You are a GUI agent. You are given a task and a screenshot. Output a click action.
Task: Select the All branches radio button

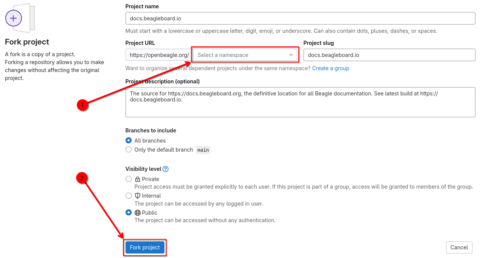pos(129,141)
